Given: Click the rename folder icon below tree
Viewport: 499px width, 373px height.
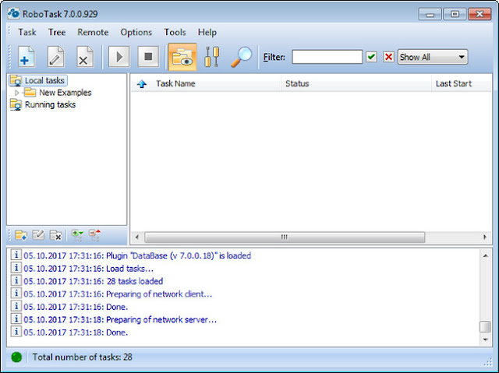Looking at the screenshot, I should click(x=38, y=235).
